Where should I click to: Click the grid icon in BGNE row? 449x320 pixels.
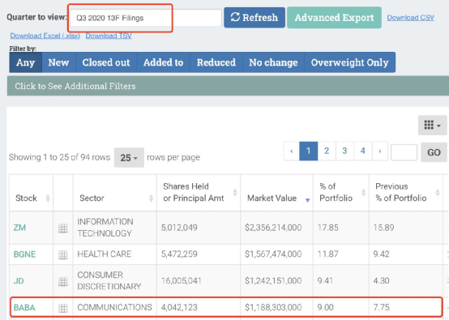[x=63, y=254]
